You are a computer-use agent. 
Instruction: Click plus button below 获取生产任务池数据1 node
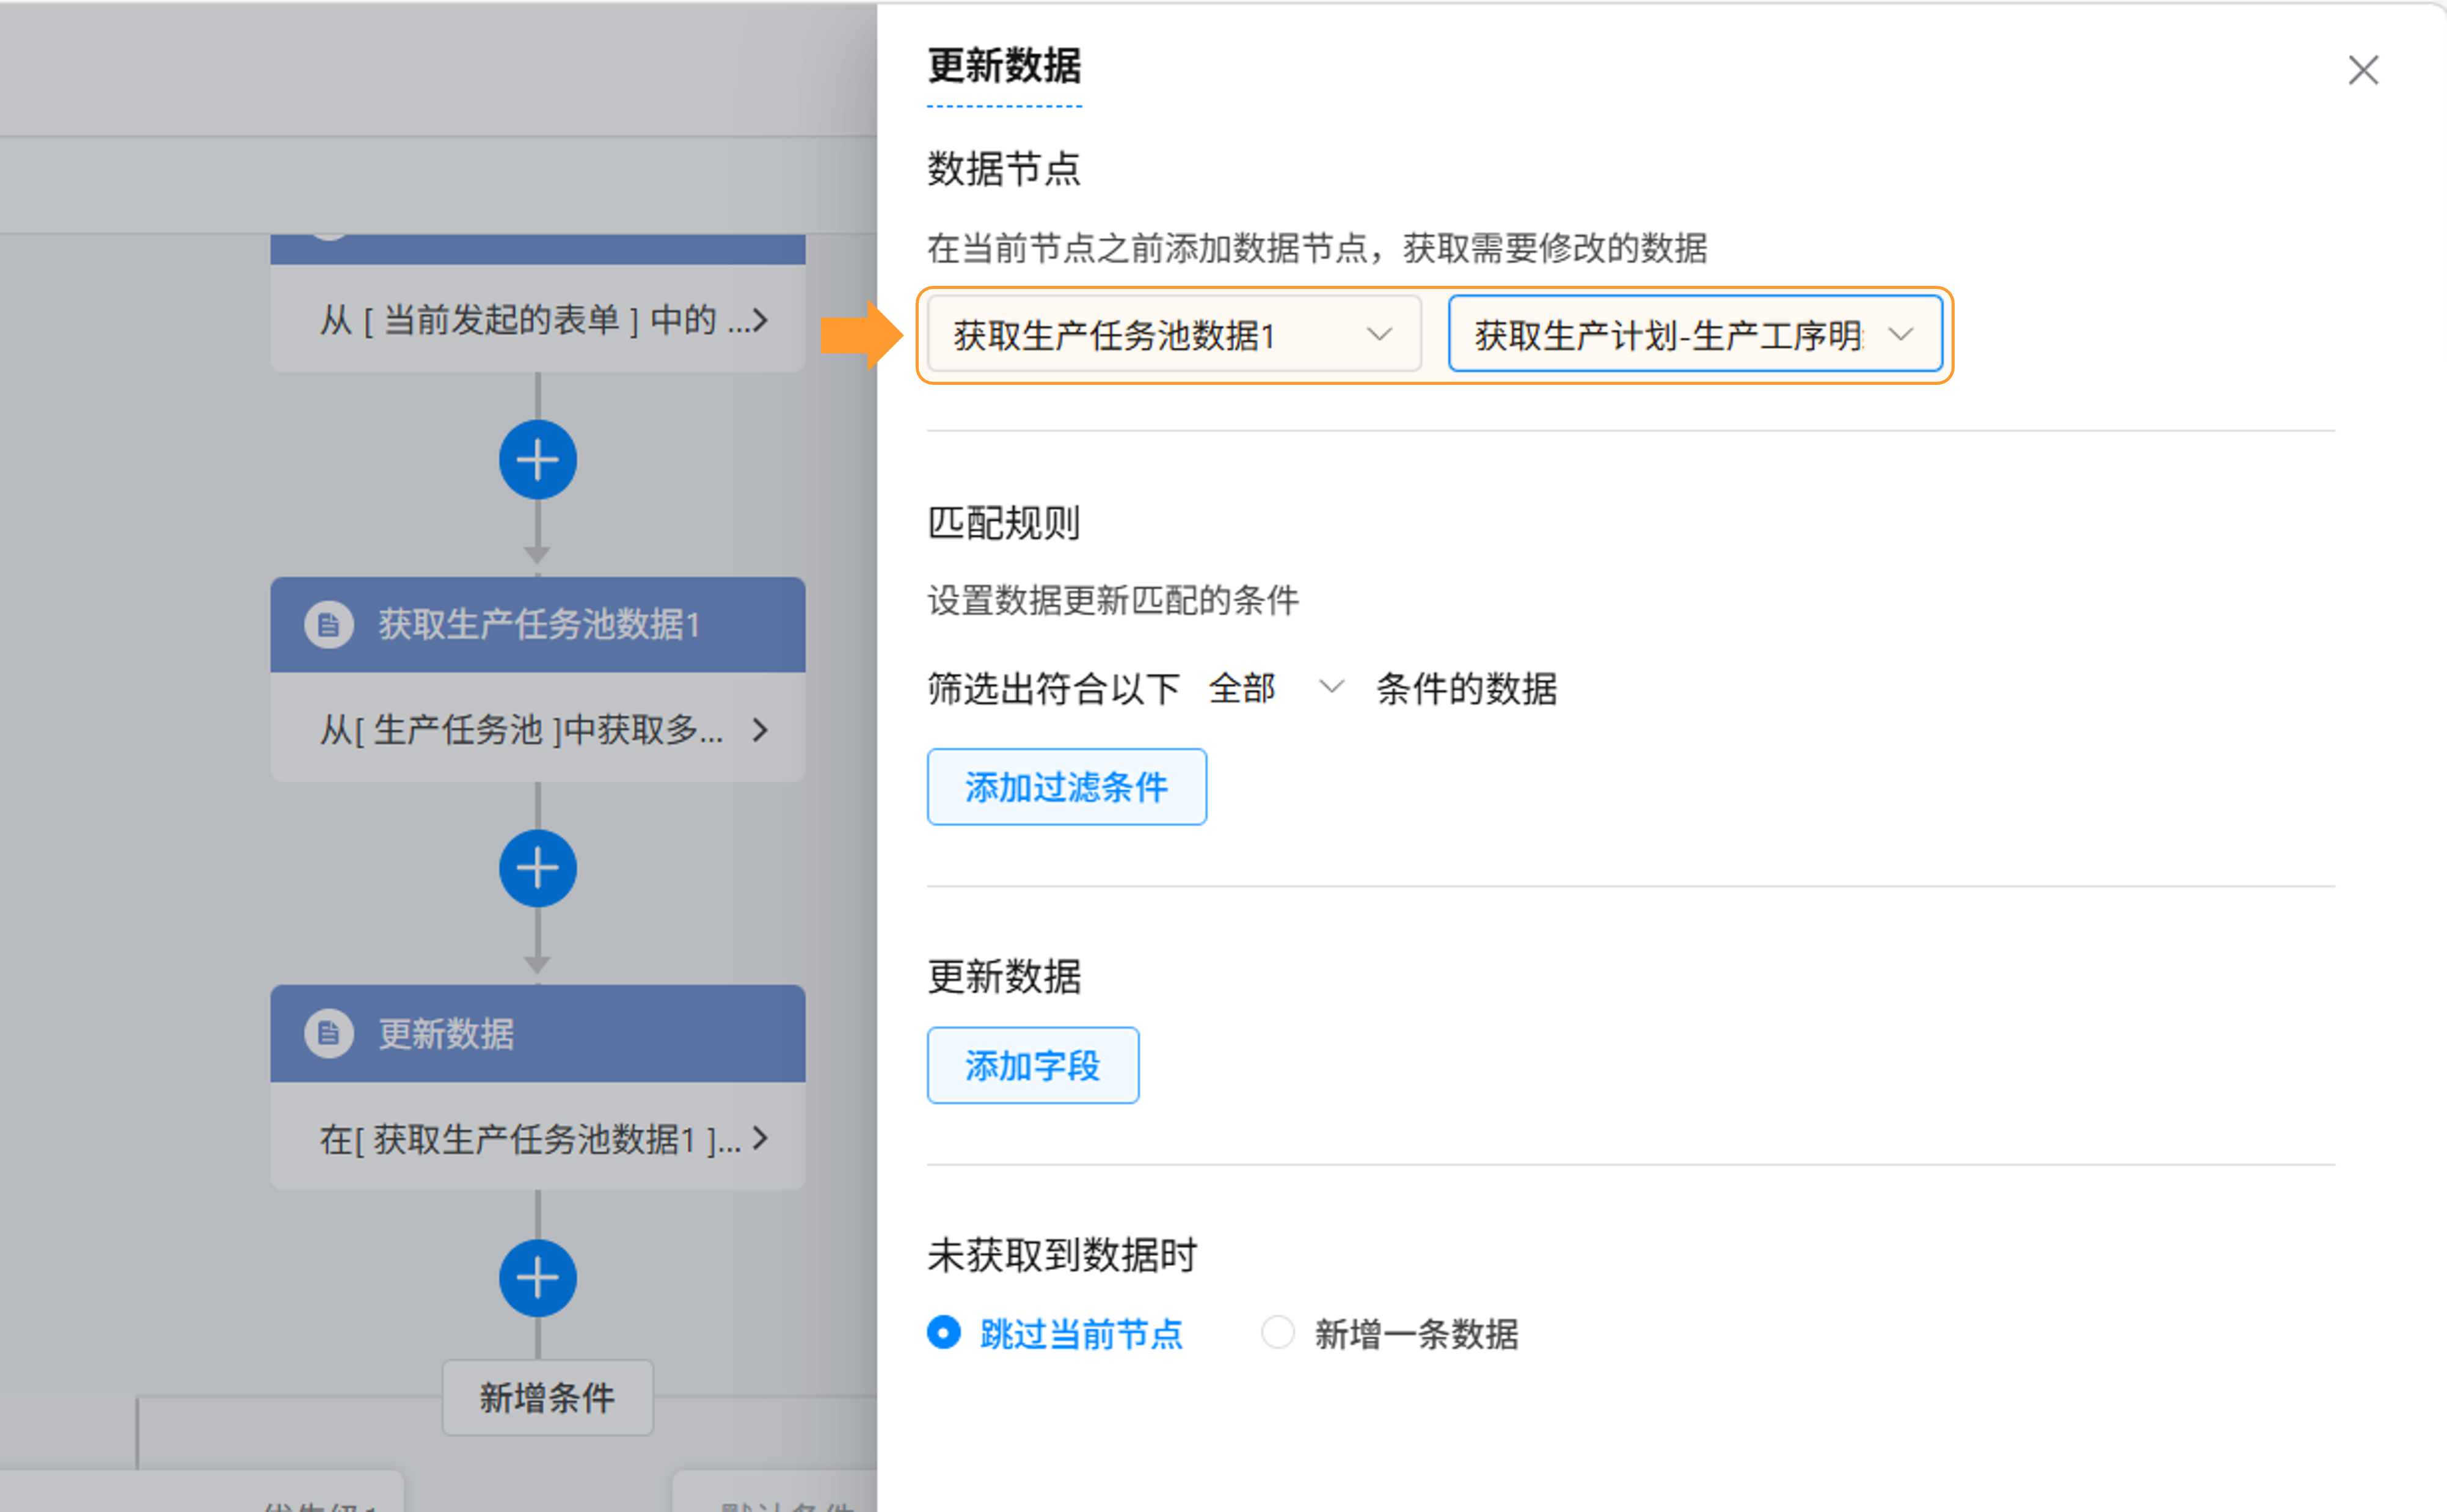pyautogui.click(x=538, y=868)
